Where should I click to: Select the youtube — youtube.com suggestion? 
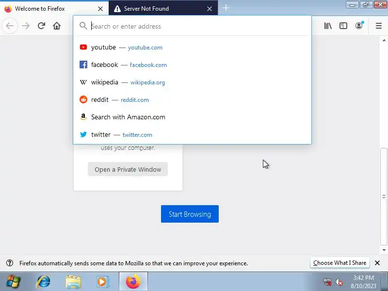click(192, 47)
